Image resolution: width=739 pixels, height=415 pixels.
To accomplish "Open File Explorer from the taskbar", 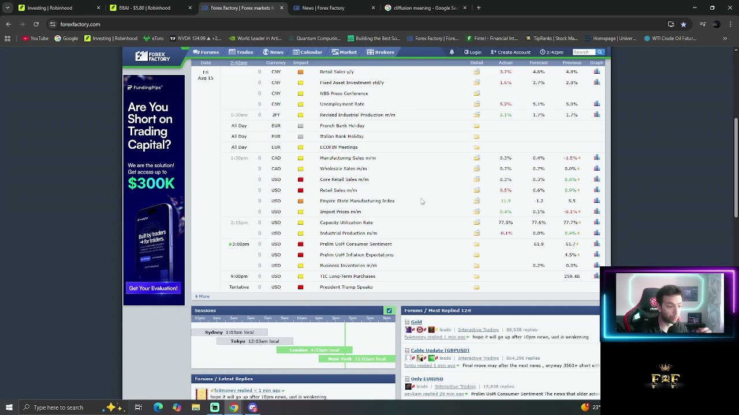I will [196, 408].
